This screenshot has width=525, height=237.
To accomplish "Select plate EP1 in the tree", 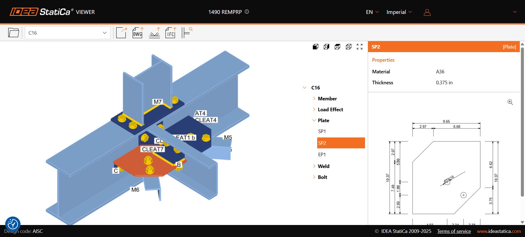I will tap(322, 155).
